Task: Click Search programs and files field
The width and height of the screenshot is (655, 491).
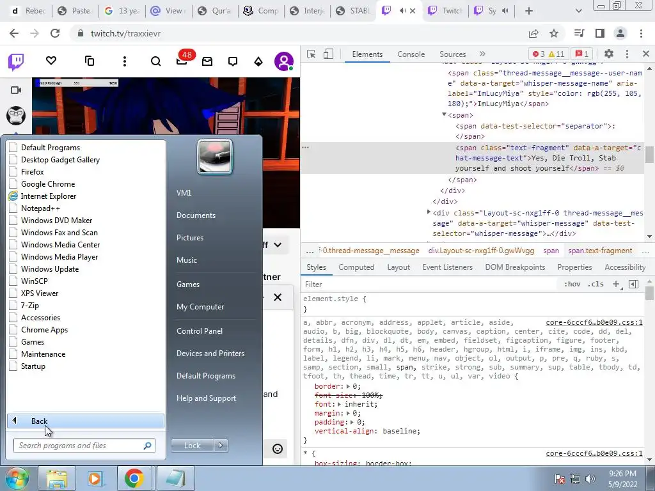Action: point(84,446)
